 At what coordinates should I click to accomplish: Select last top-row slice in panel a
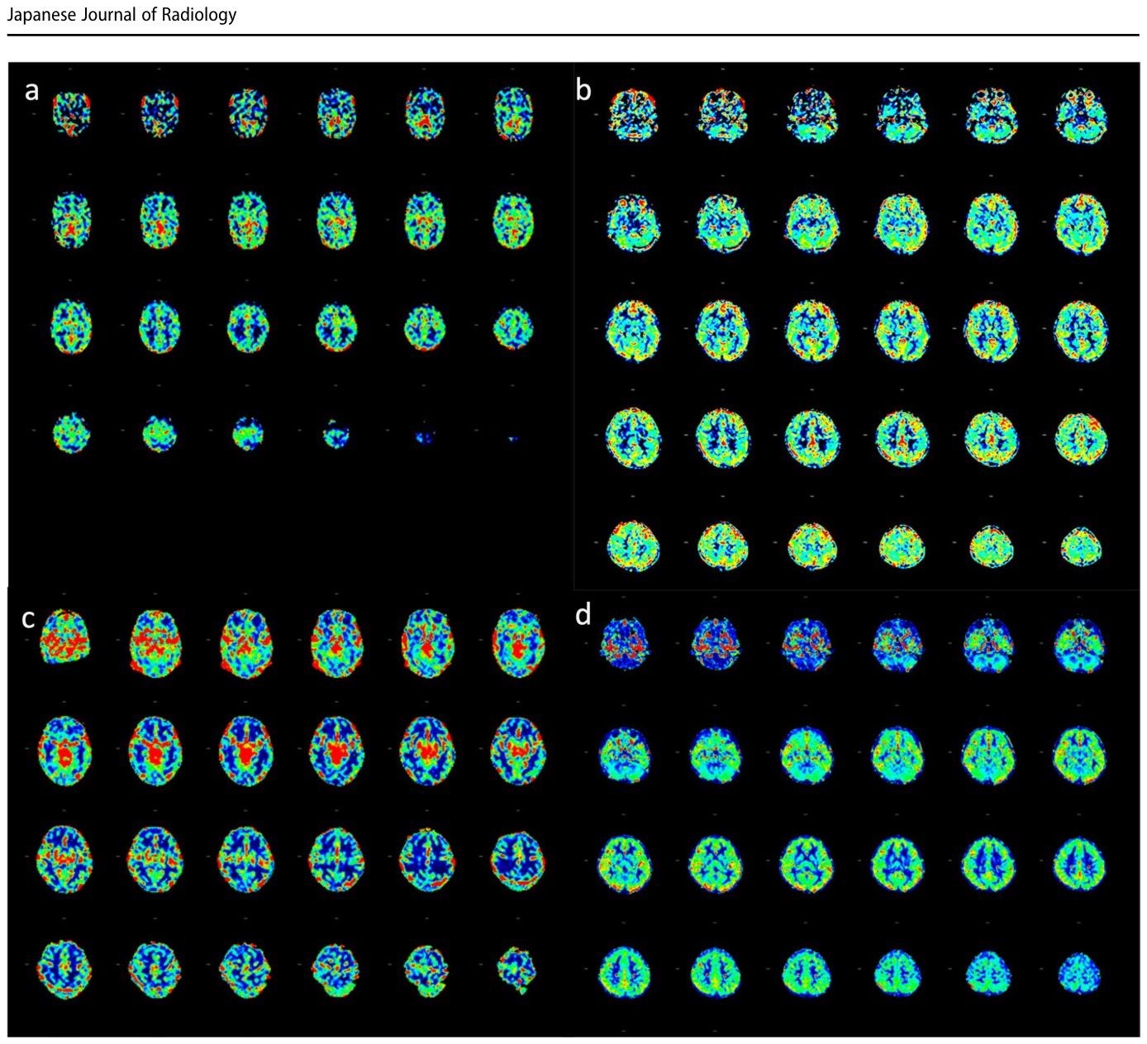click(514, 114)
